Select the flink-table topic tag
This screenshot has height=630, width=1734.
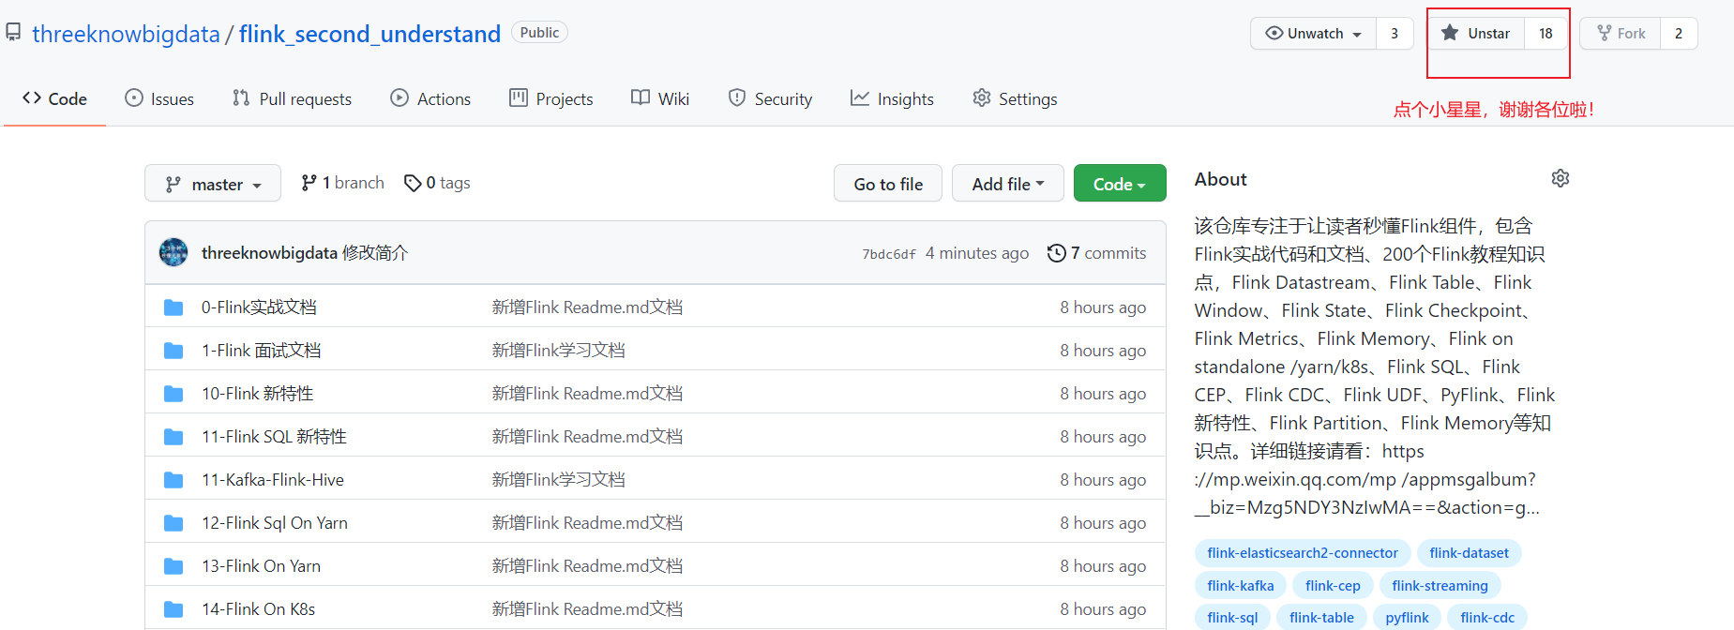tap(1321, 617)
